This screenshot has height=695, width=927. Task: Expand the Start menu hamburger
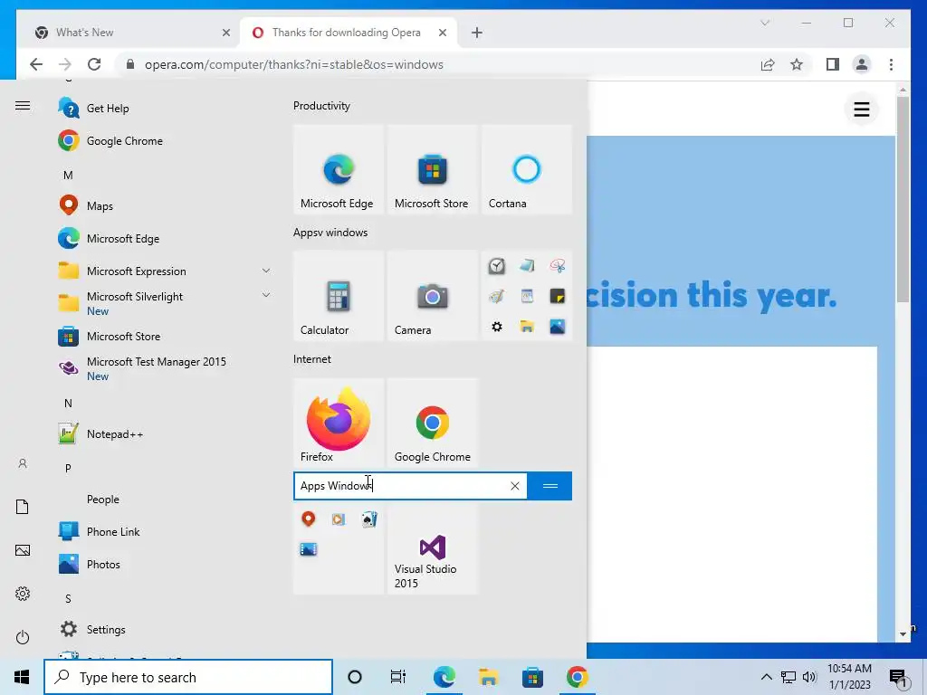23,106
